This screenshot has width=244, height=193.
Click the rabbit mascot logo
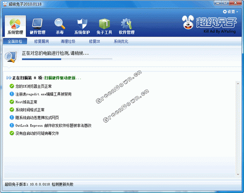(188, 22)
